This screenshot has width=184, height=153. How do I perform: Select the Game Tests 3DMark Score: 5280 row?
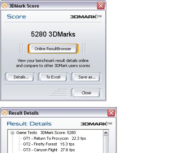pyautogui.click(x=46, y=133)
